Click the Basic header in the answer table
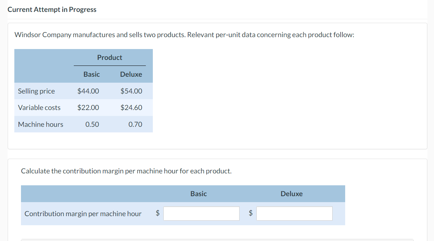Viewport: 434px width, 241px height. click(x=198, y=194)
